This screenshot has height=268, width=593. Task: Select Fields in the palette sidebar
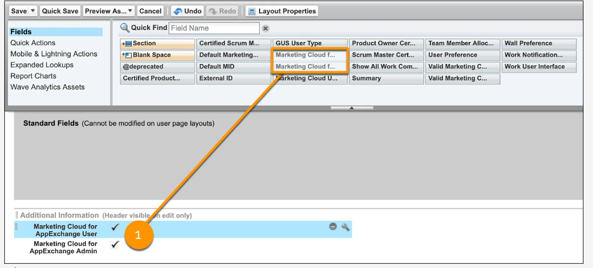[56, 32]
